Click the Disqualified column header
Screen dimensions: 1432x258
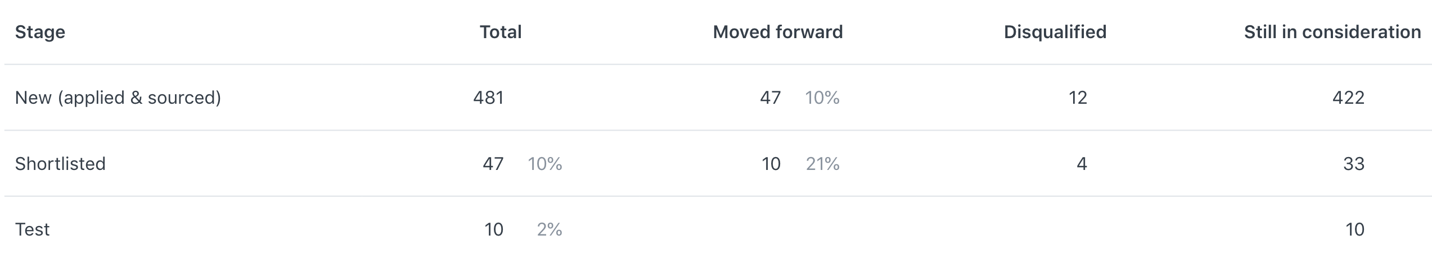click(x=1055, y=32)
